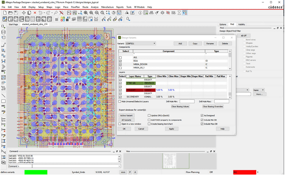This screenshot has width=286, height=176.
Task: Click the layer stack icon
Action: [x=74, y=19]
